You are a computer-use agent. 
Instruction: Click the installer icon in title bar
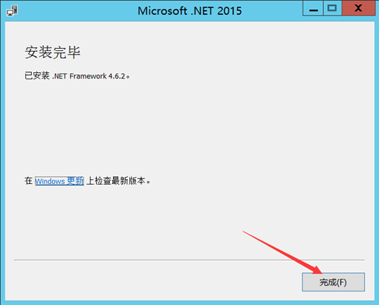(12, 11)
